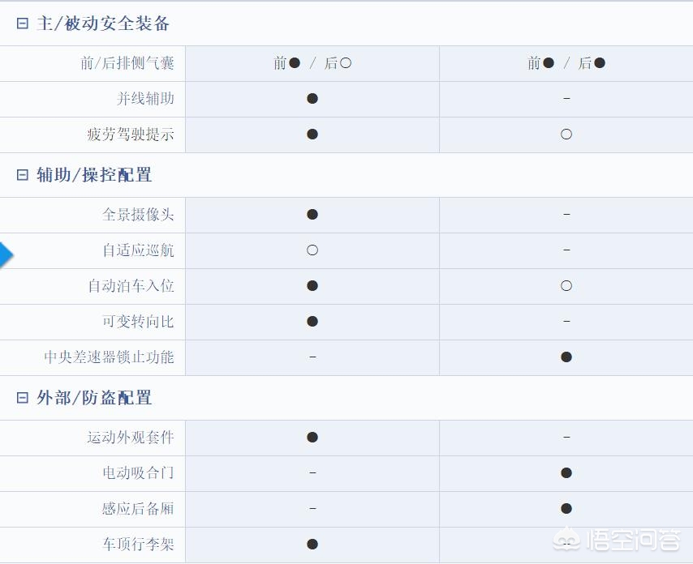
Task: Select the 前/后排侧气囊 row label
Action: (x=127, y=63)
